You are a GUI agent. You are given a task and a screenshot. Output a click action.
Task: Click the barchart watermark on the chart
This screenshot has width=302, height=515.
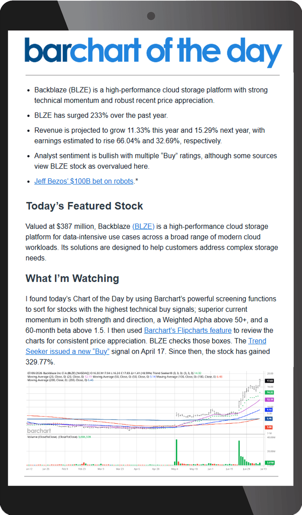(x=39, y=431)
